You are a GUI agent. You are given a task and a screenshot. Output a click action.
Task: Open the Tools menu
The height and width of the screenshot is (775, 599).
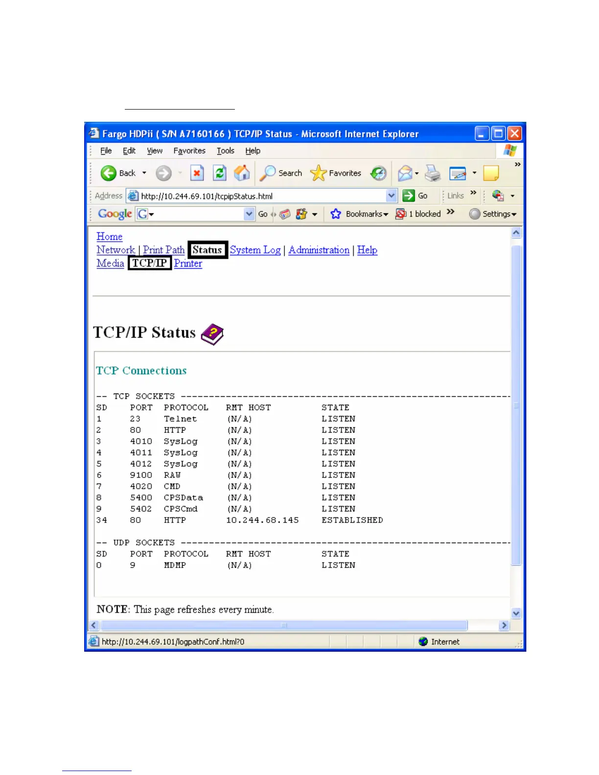[x=226, y=151]
